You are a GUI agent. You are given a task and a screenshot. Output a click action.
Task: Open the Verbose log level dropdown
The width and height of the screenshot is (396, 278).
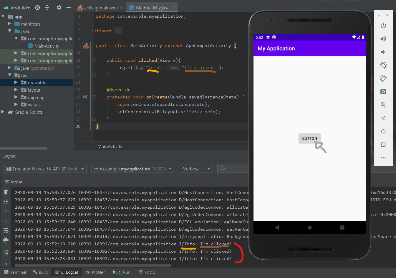click(x=197, y=169)
